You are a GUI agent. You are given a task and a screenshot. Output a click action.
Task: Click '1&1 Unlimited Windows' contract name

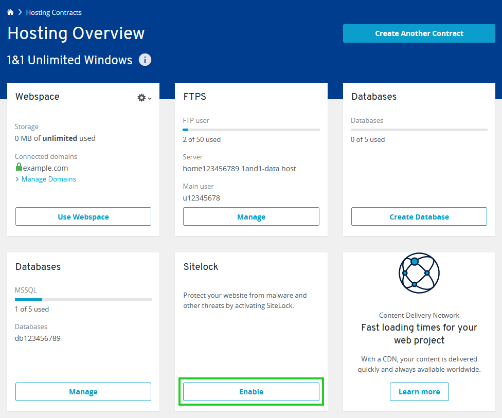click(x=70, y=60)
